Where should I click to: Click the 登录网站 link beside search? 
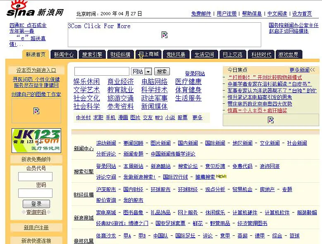tap(195, 74)
